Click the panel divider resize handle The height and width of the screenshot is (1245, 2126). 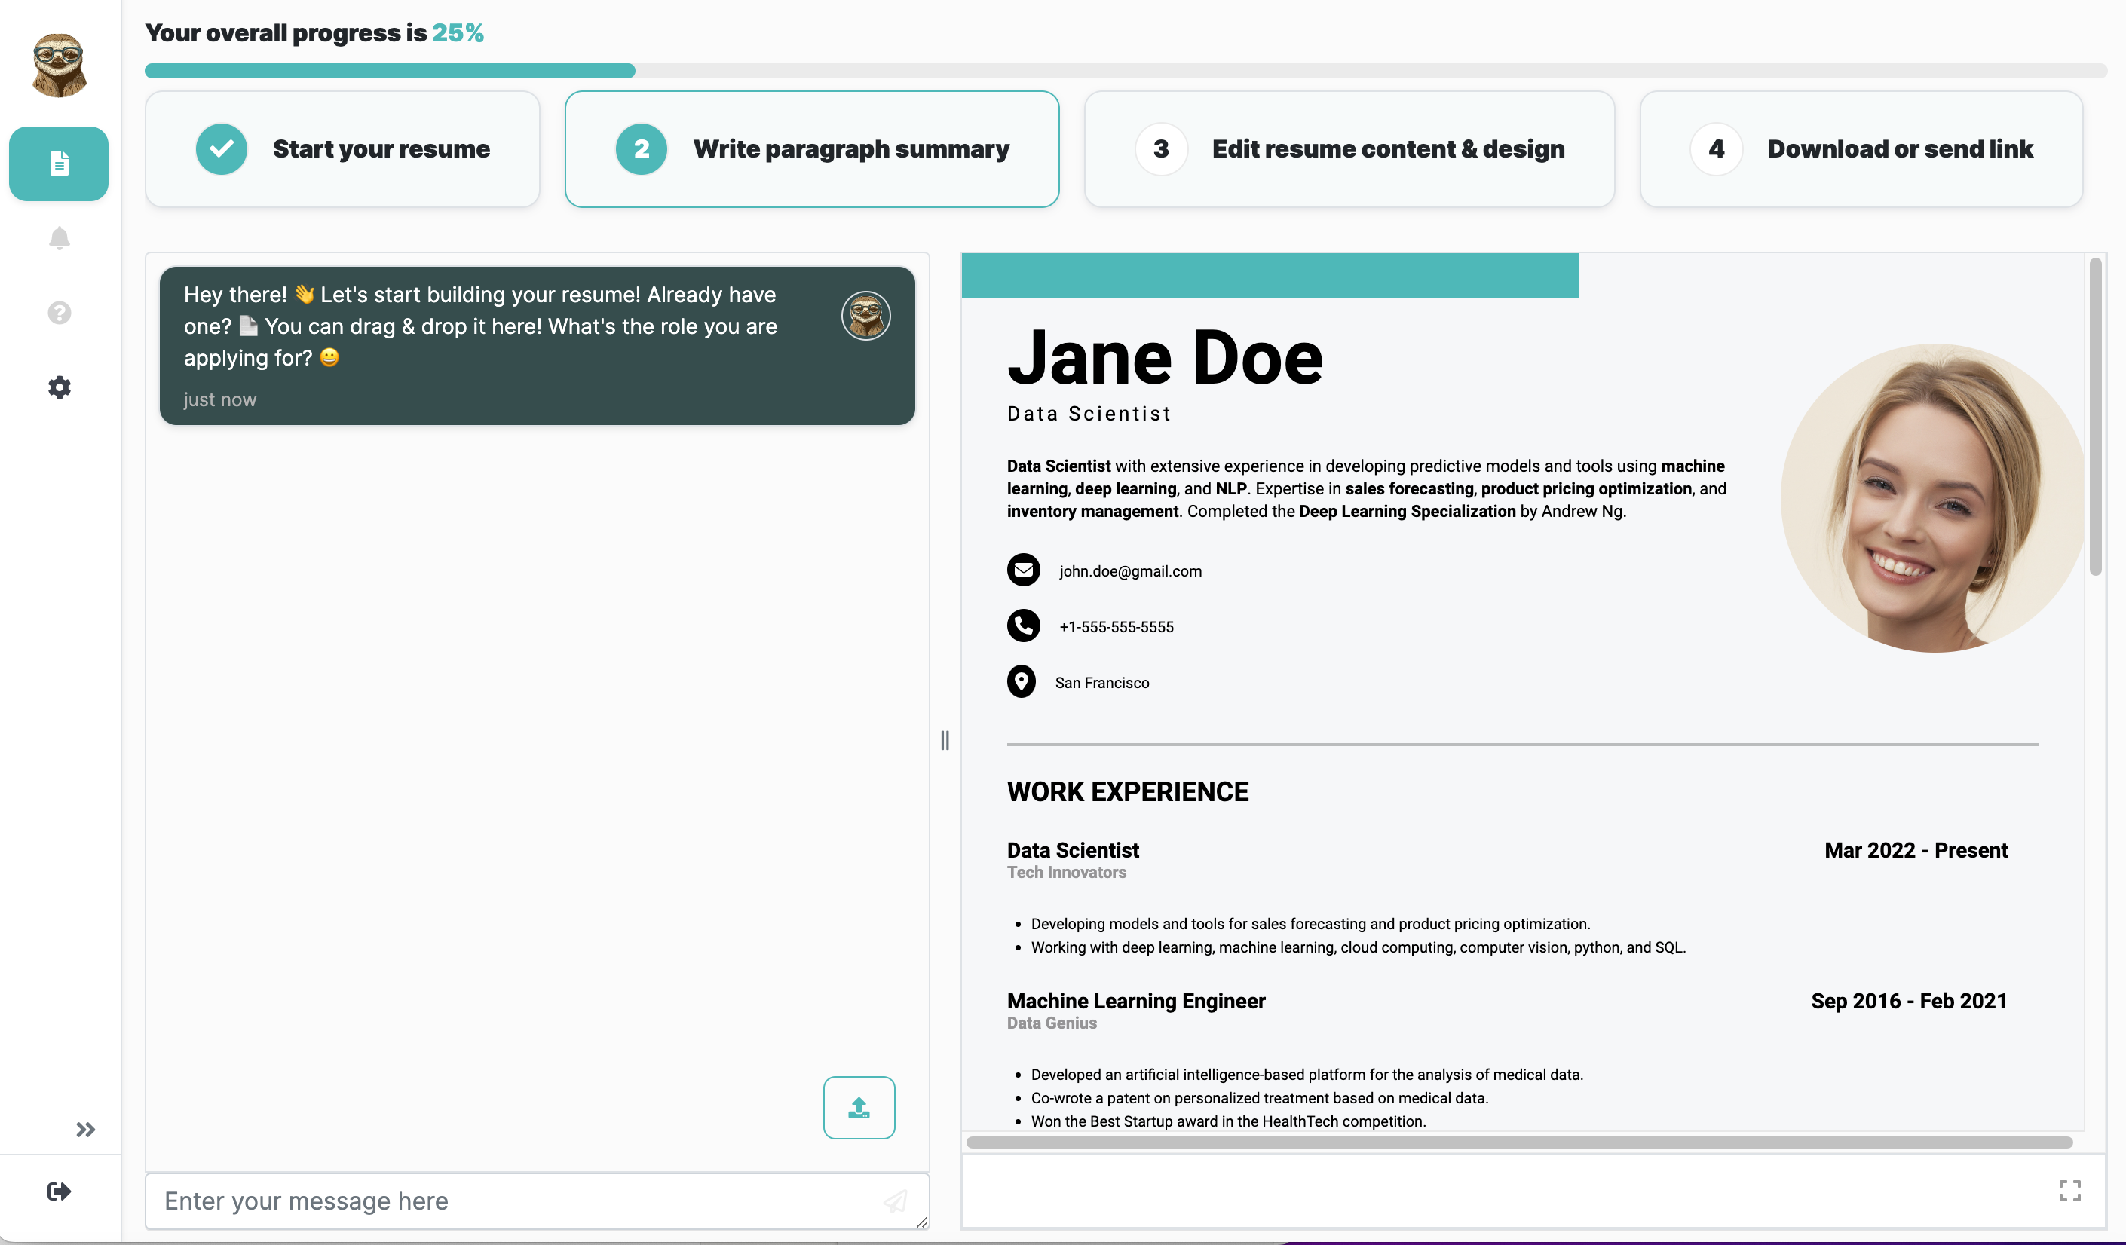coord(945,740)
